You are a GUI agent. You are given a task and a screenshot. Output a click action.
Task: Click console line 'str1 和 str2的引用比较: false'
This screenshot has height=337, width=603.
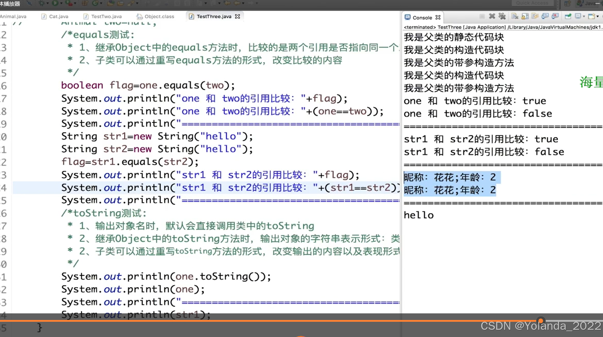(x=484, y=152)
